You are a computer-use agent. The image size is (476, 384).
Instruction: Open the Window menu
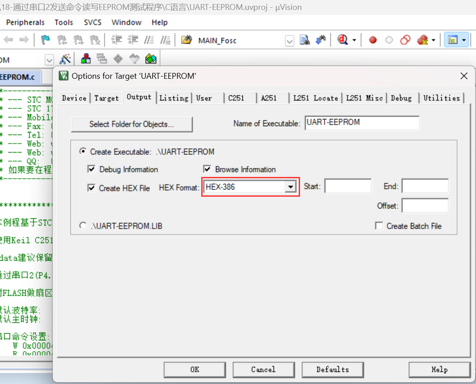(126, 23)
